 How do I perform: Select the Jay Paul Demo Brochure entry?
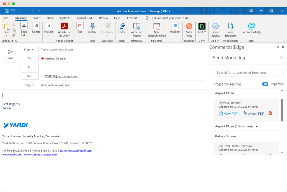pyautogui.click(x=235, y=146)
